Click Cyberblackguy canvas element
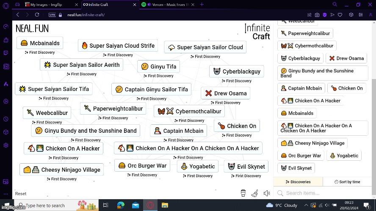Screen dimensions: 376x211 [237, 71]
